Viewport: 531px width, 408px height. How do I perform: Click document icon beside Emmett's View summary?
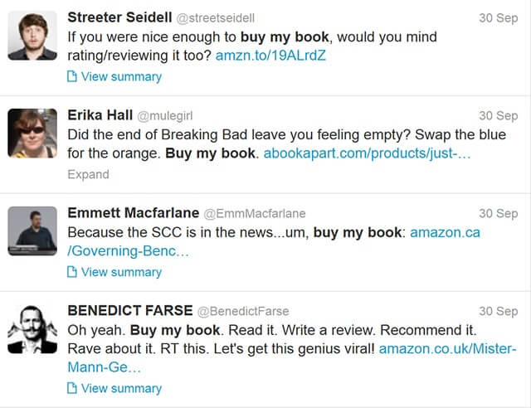(72, 272)
